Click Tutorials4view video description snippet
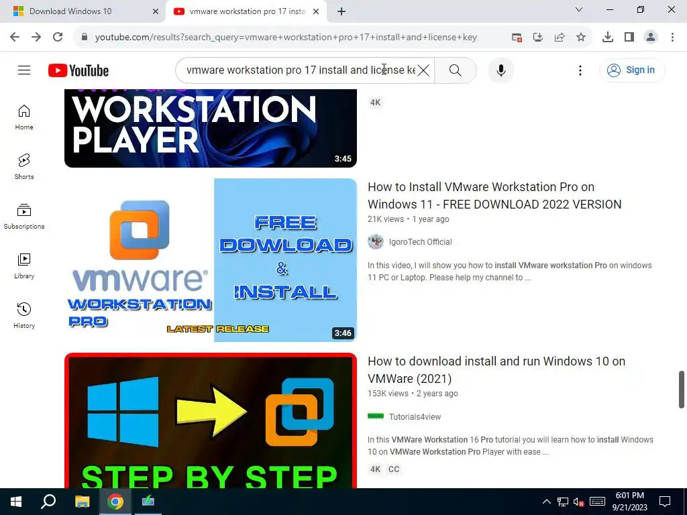Screen dimensions: 687x515 click(x=511, y=445)
